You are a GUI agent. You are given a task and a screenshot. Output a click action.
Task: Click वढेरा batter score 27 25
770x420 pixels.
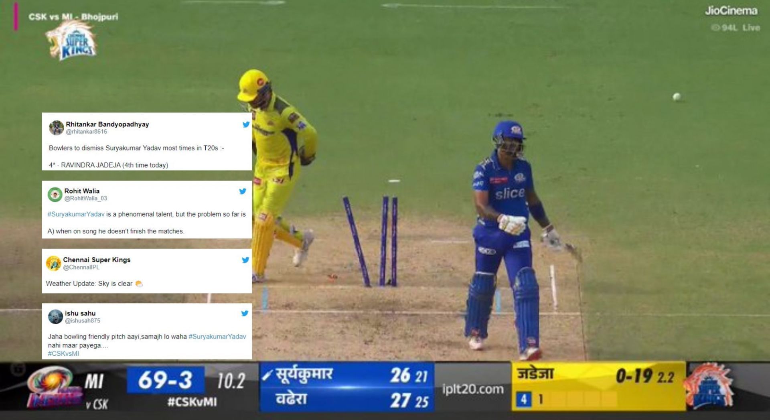point(409,400)
